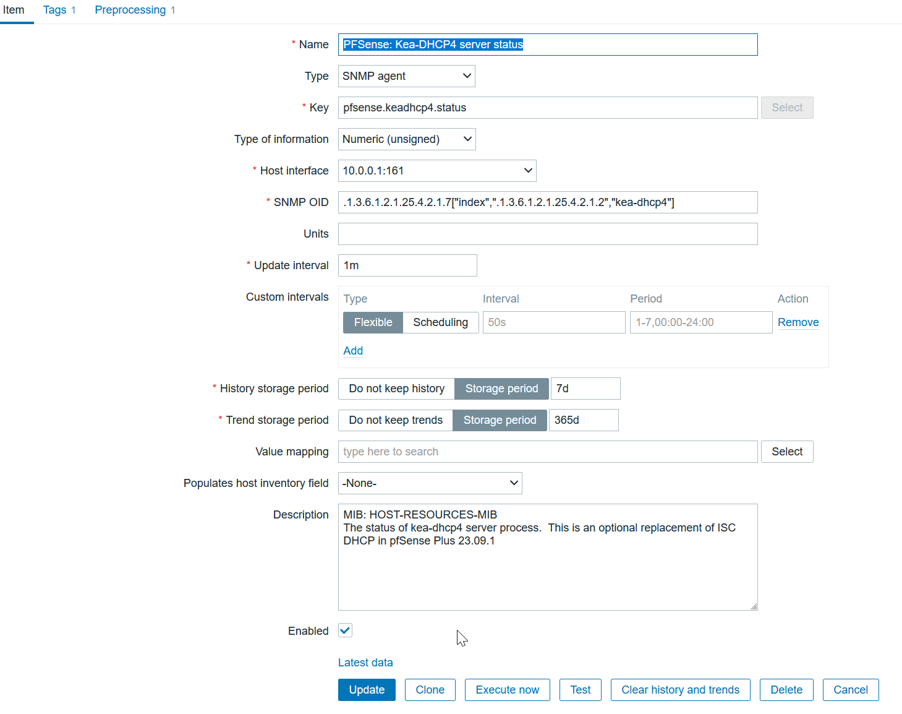Image resolution: width=902 pixels, height=714 pixels.
Task: Open the Latest data link
Action: 365,663
